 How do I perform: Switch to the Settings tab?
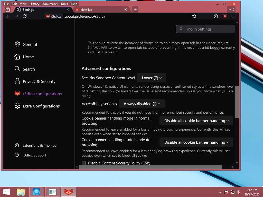click(42, 9)
